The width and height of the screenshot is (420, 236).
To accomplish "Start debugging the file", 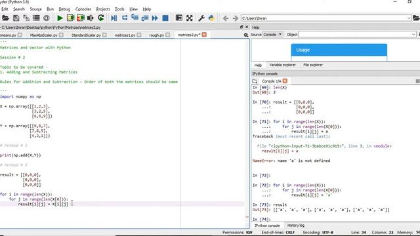I will click(x=114, y=18).
